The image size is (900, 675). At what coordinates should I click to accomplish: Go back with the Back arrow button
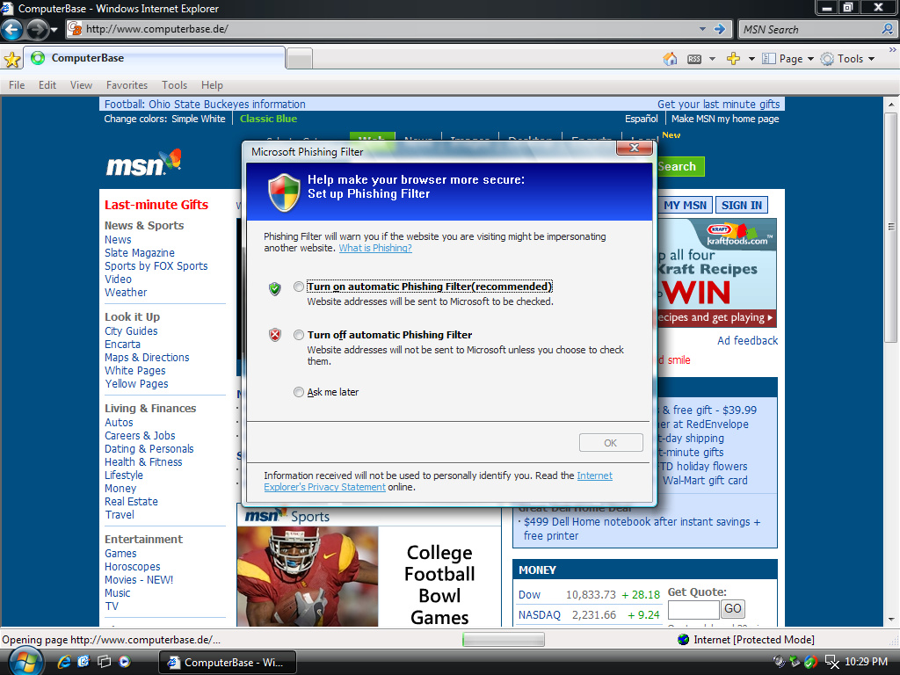click(x=12, y=29)
